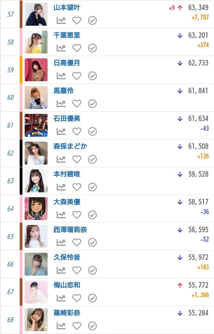
Task: Open the 森保まどか profile link
Action: [70, 146]
